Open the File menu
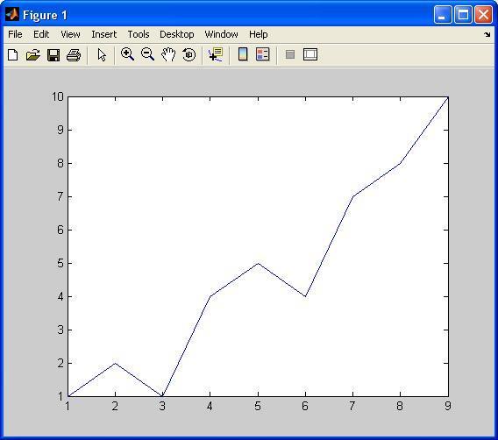The height and width of the screenshot is (440, 498). (x=15, y=34)
